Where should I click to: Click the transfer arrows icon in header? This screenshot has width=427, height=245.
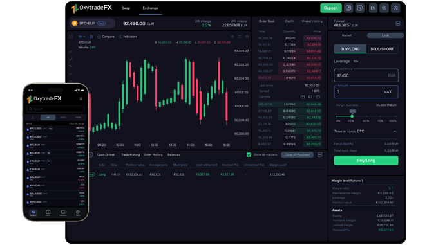(x=360, y=8)
